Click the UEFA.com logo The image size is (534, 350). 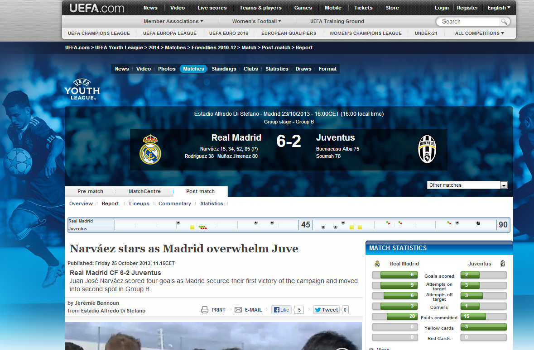click(x=97, y=8)
